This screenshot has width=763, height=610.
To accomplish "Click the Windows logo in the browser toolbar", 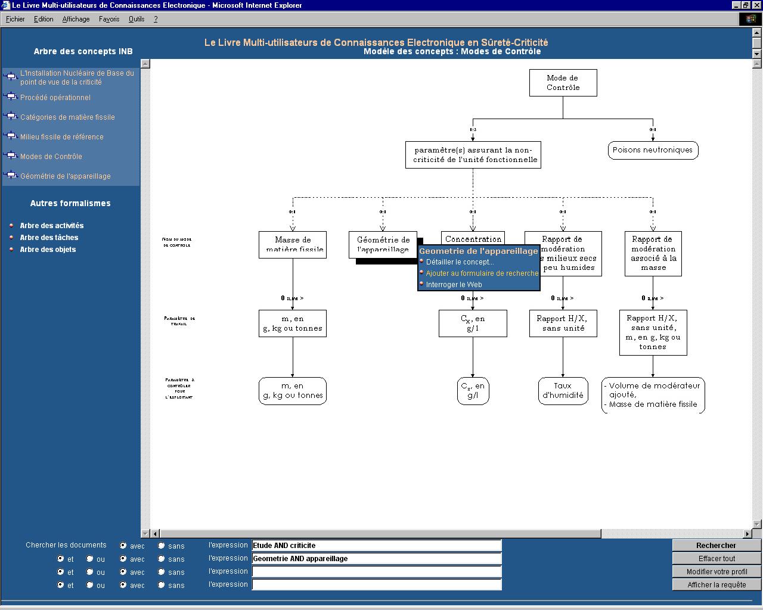I will tap(750, 19).
